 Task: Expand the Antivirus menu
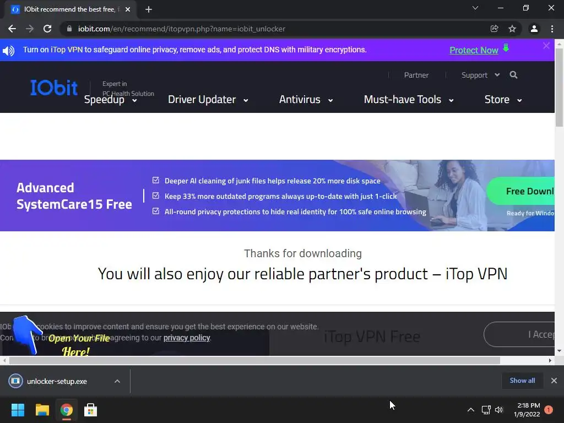click(306, 100)
